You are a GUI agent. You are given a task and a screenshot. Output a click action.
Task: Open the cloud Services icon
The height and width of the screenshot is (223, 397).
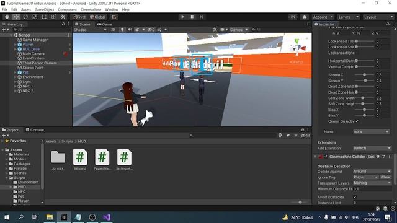[x=305, y=17]
